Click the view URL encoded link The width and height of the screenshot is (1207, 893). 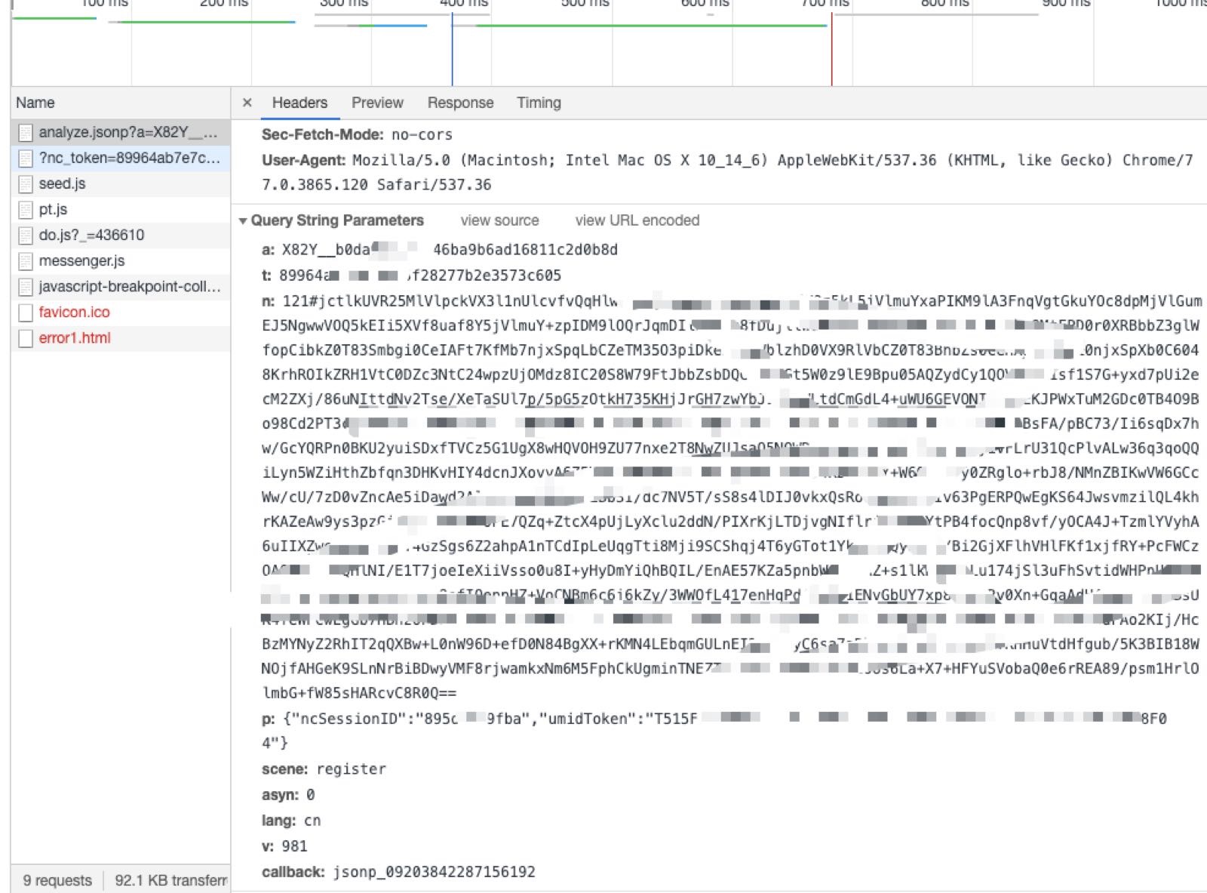(x=637, y=220)
